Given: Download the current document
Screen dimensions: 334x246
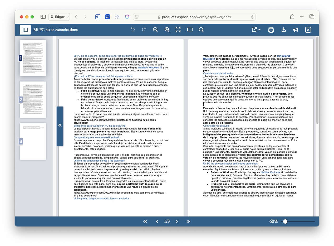Looking at the screenshot, I should pyautogui.click(x=283, y=30).
